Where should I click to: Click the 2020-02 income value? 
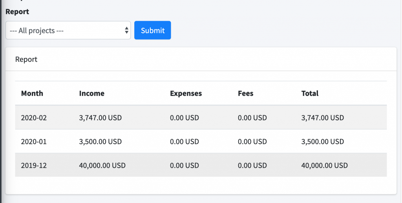click(100, 118)
